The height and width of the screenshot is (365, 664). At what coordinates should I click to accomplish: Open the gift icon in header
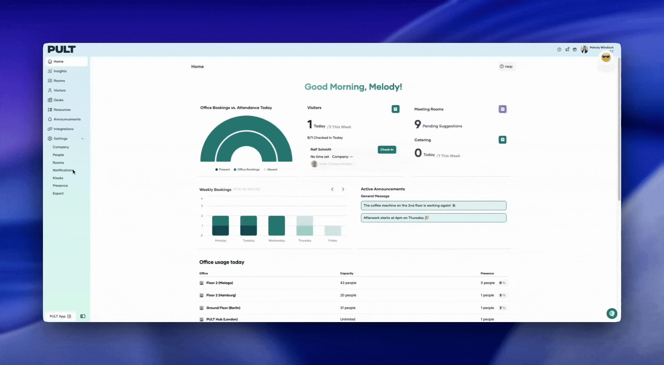pyautogui.click(x=574, y=50)
